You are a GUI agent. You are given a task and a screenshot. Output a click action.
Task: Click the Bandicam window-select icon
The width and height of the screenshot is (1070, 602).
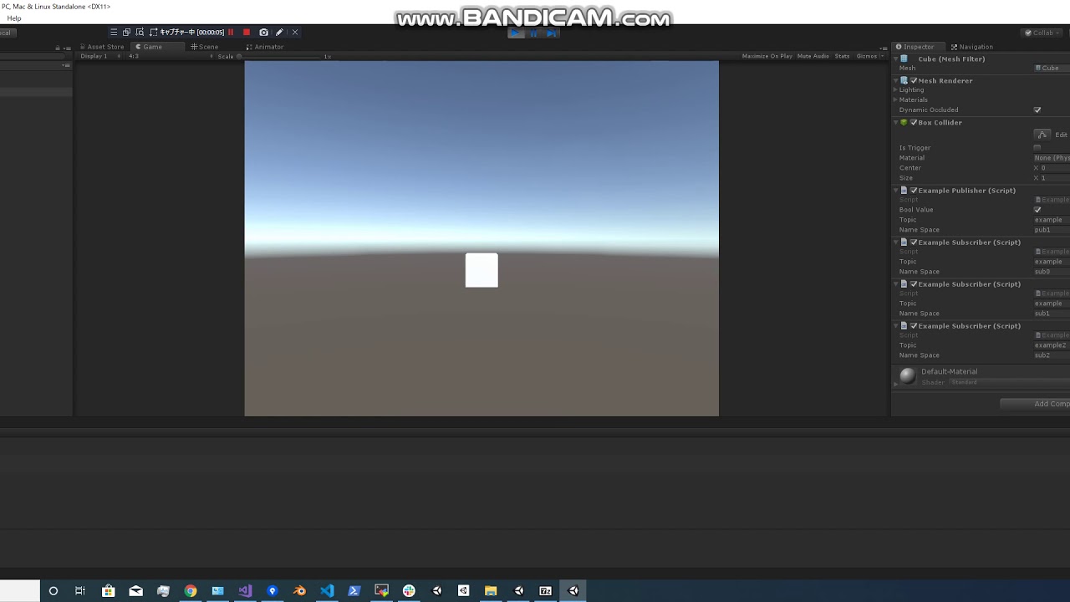pos(126,33)
